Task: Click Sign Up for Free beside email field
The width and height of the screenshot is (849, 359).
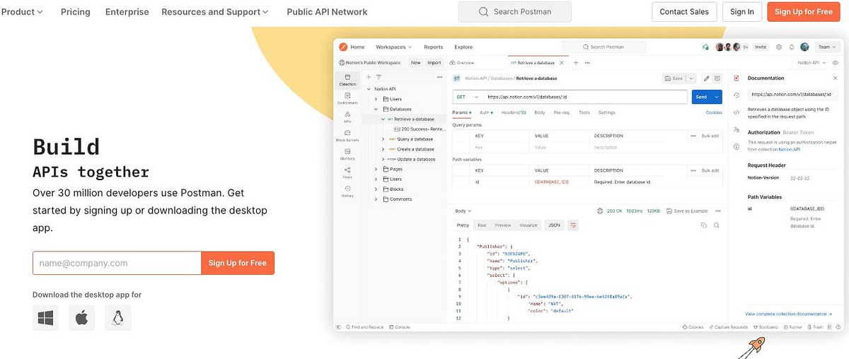Action: coord(238,263)
